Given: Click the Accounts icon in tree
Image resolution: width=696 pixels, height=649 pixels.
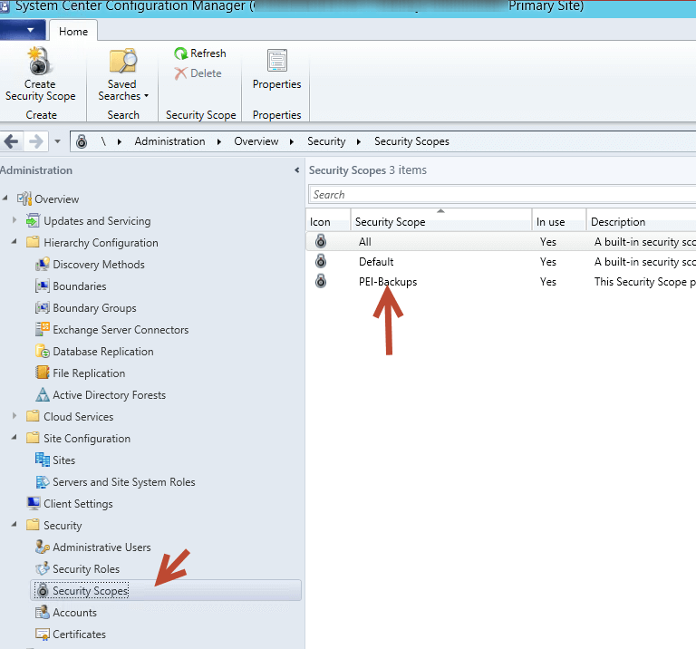Looking at the screenshot, I should coord(43,612).
